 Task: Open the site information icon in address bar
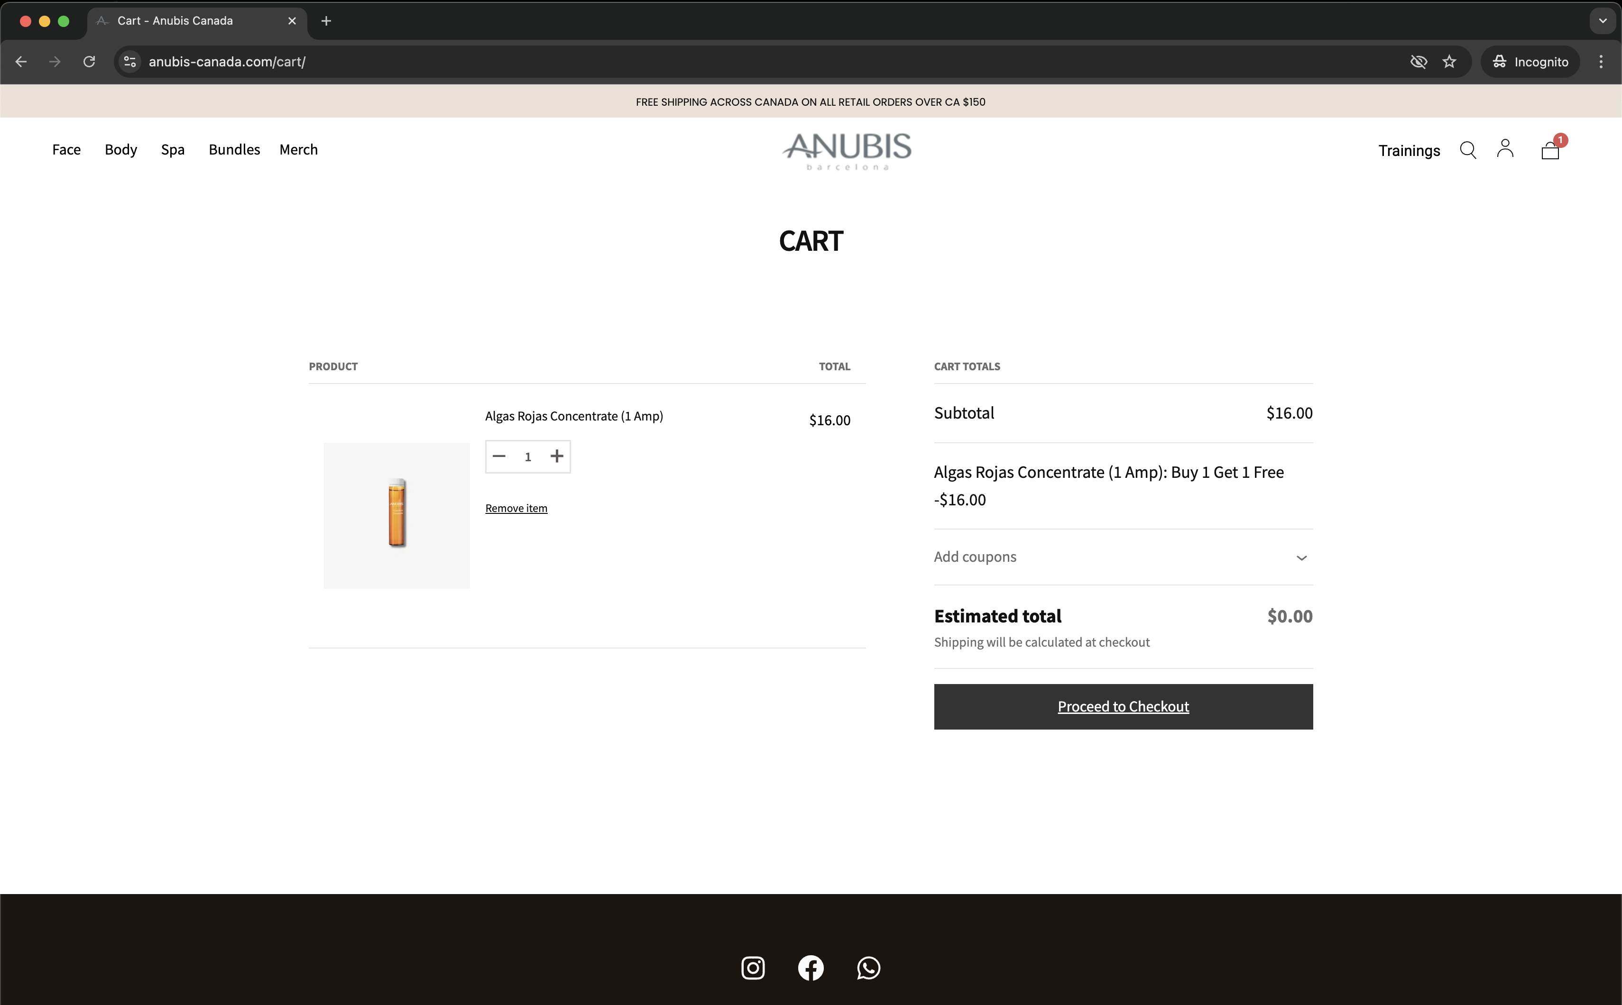(130, 62)
